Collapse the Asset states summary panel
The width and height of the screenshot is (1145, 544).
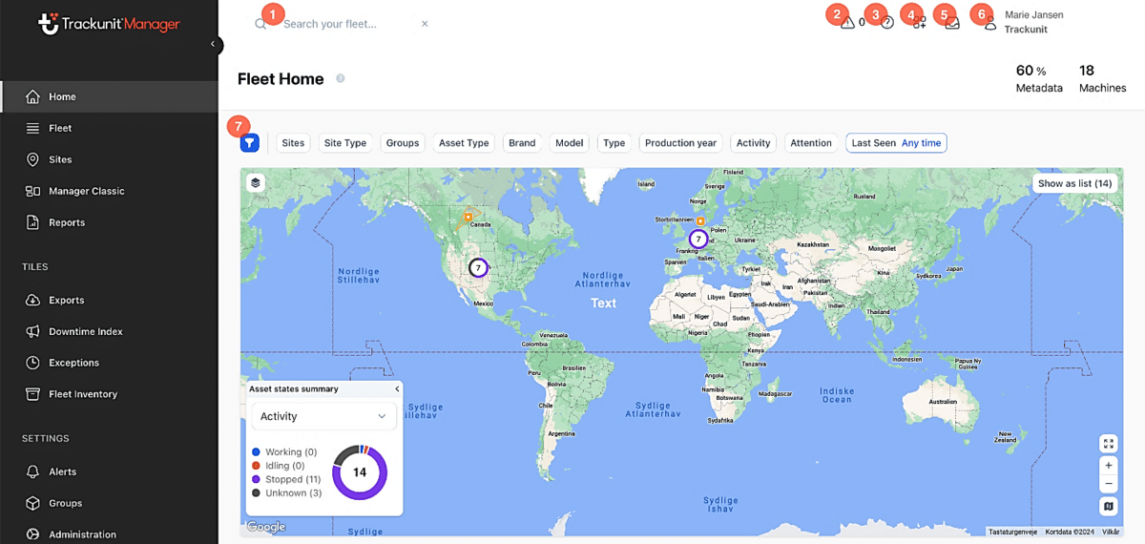click(x=397, y=389)
